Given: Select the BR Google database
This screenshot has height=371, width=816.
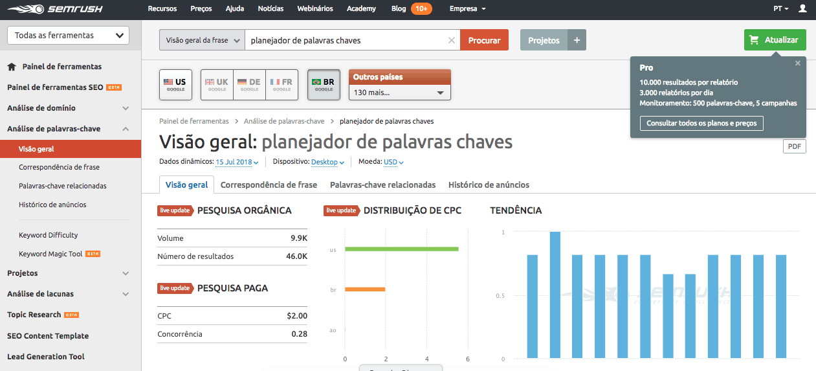Looking at the screenshot, I should 324,85.
